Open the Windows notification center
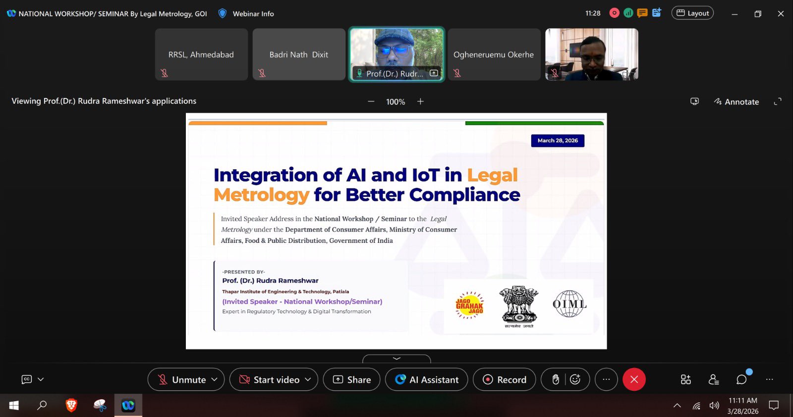 point(774,406)
